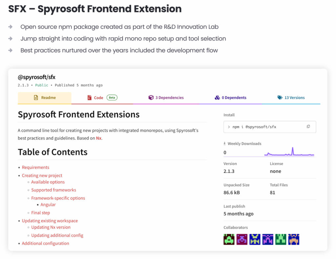Image resolution: width=336 pixels, height=259 pixels.
Task: Click the Dependencies box icon
Action: (151, 97)
